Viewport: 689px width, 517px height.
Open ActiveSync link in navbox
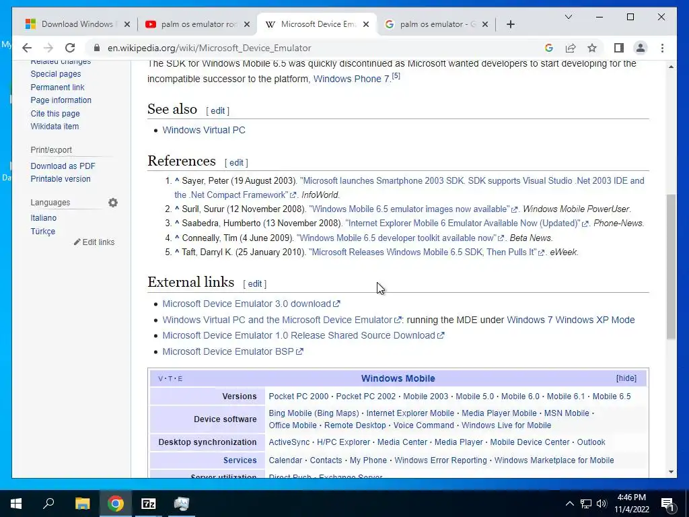[289, 442]
